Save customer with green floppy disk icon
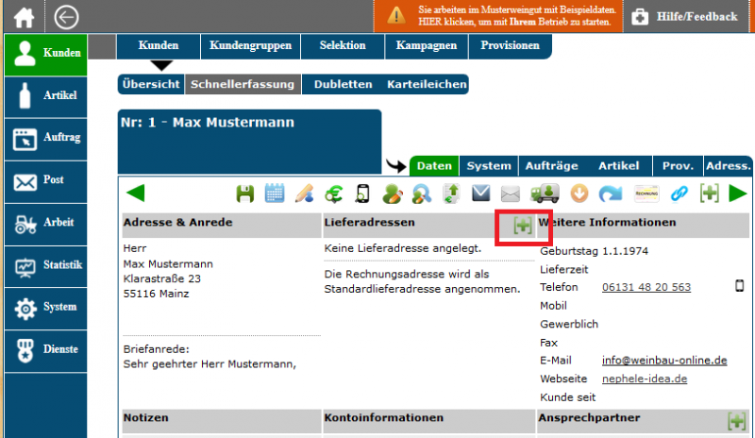The height and width of the screenshot is (438, 755). click(245, 194)
